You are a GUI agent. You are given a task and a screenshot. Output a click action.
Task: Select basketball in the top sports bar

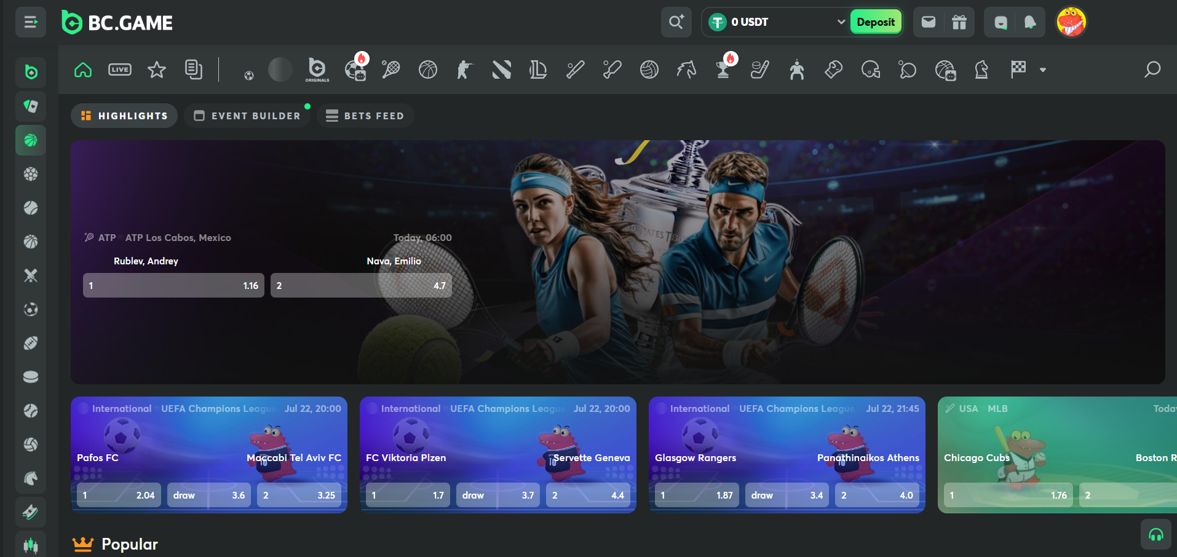click(x=428, y=69)
